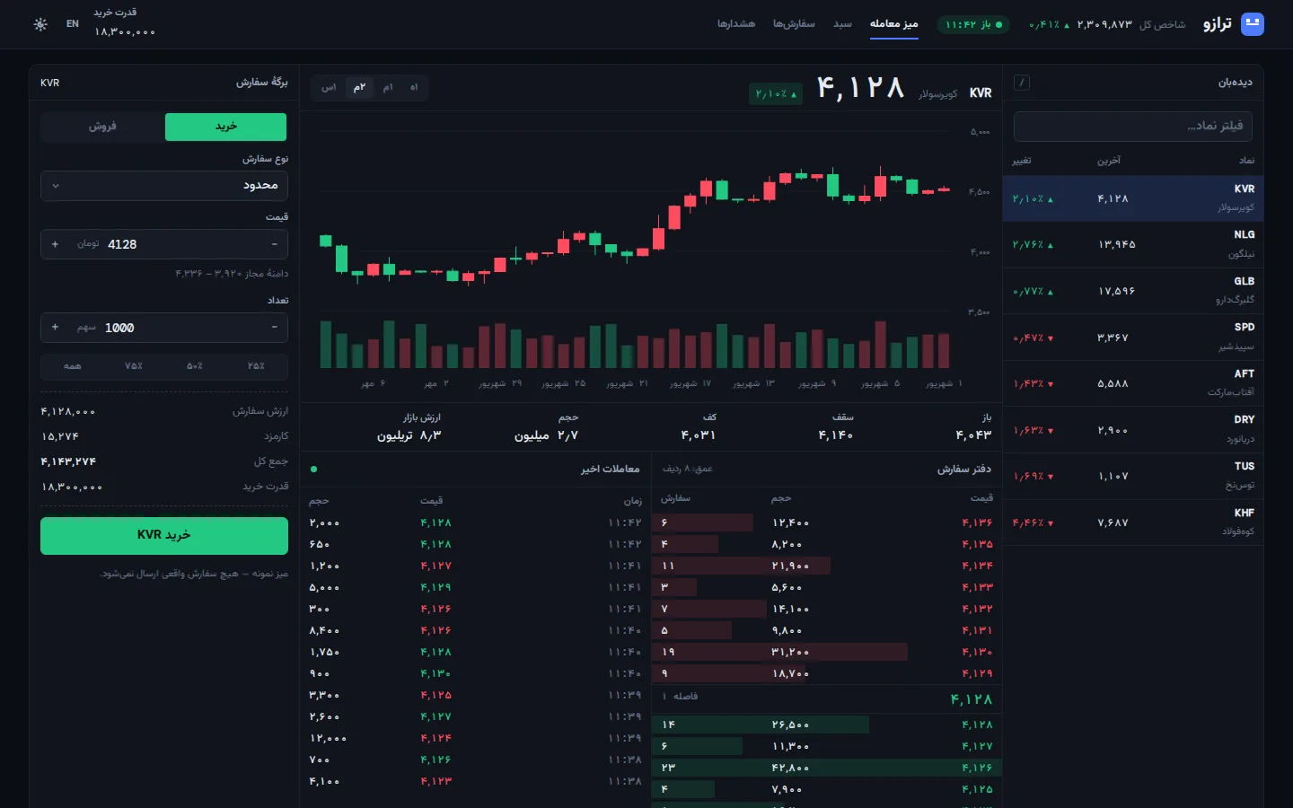Open the هشدارها tab
This screenshot has height=808, width=1293.
(736, 24)
